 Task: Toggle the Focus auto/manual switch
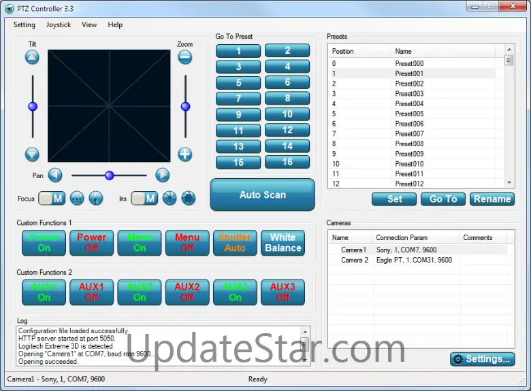point(52,198)
